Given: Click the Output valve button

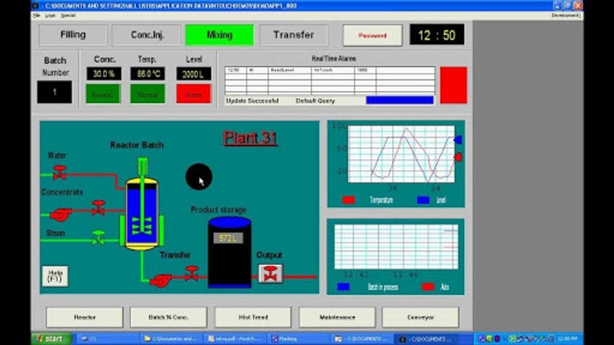Looking at the screenshot, I should (271, 273).
